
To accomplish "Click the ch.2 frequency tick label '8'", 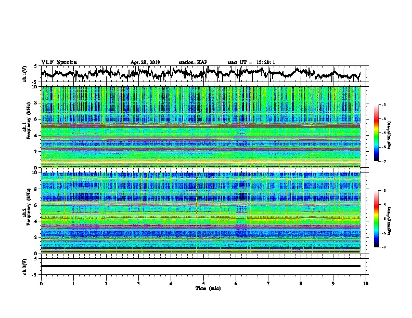I will point(36,189).
